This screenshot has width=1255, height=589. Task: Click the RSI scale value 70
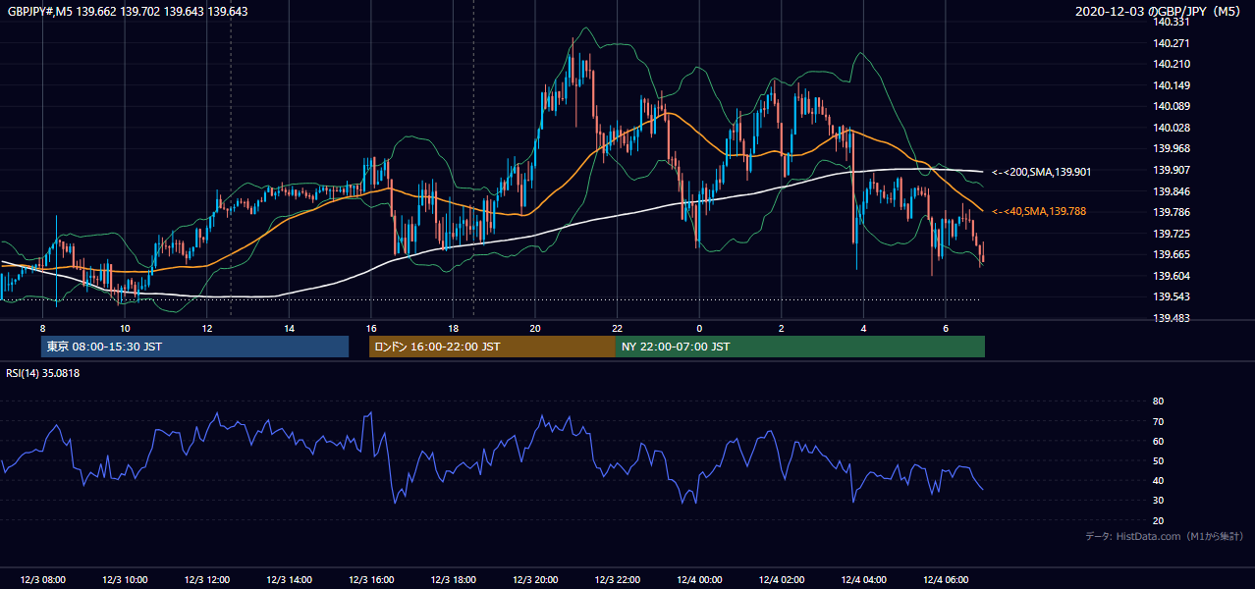coord(1158,421)
